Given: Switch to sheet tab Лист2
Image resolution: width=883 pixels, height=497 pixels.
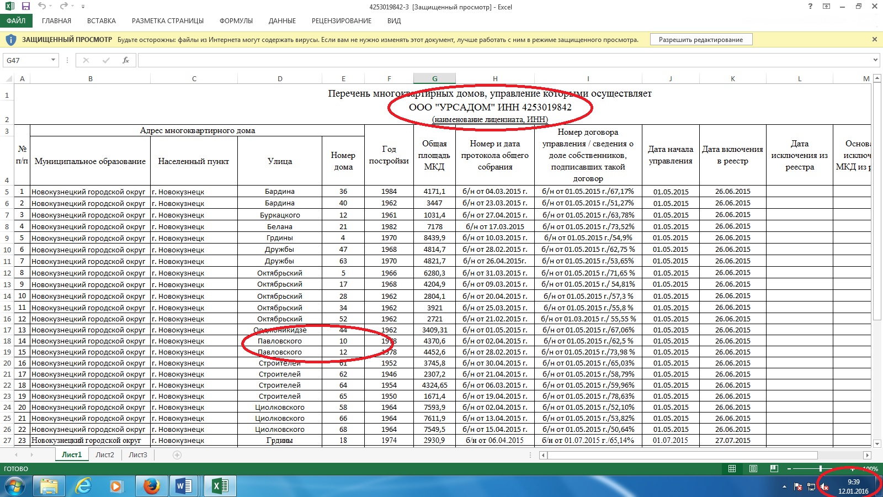Looking at the screenshot, I should click(x=105, y=454).
